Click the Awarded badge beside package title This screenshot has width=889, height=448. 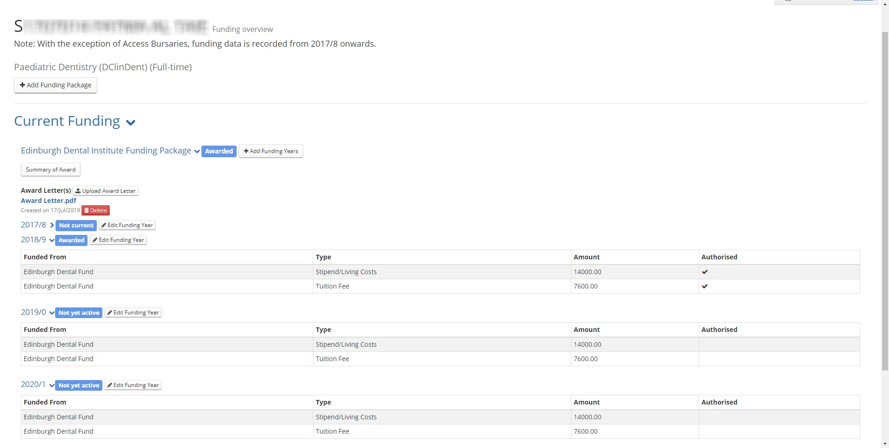point(219,151)
